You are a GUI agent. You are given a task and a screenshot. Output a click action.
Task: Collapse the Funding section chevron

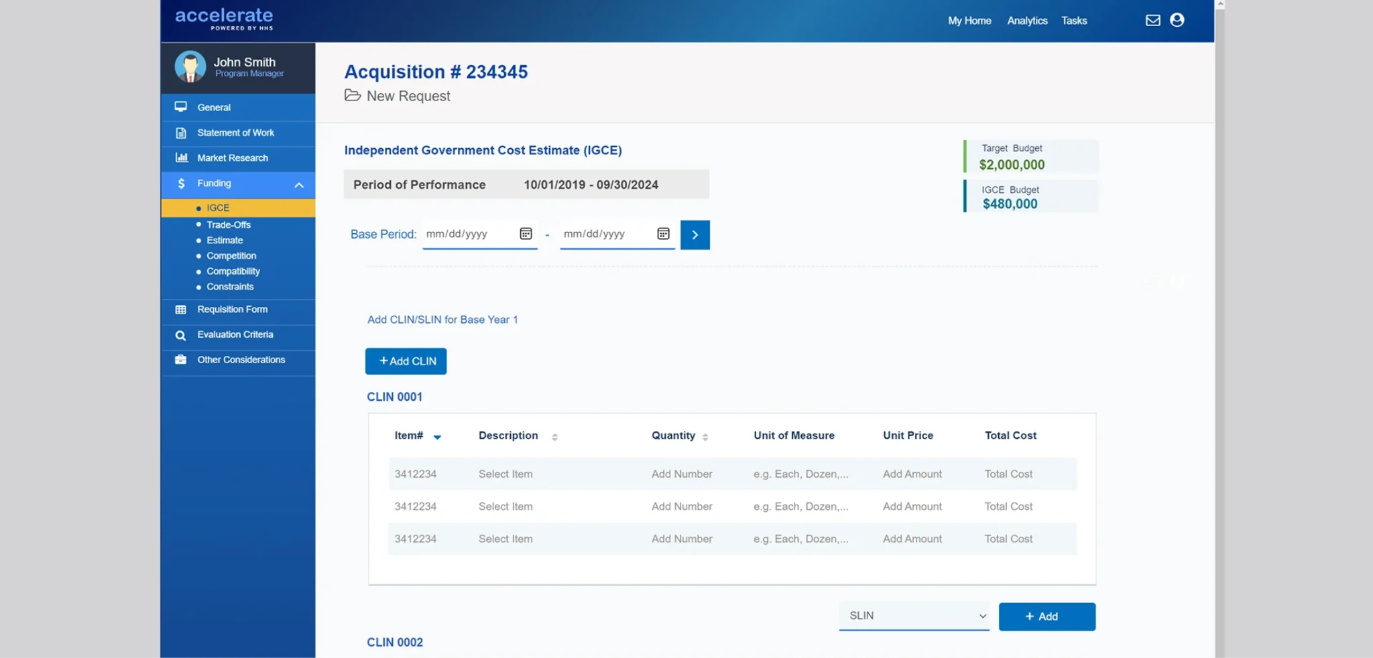[x=299, y=184]
